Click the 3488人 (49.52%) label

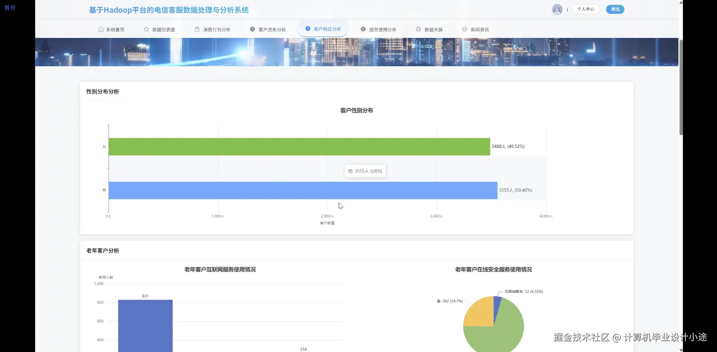tap(508, 146)
